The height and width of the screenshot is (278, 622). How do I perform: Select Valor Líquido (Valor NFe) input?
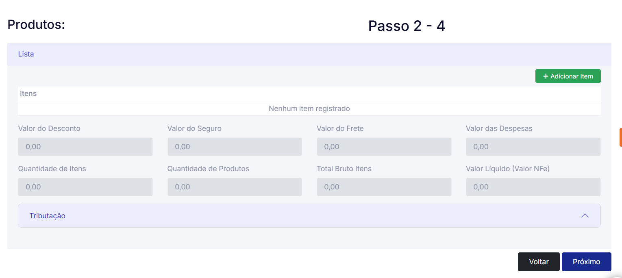coord(533,187)
